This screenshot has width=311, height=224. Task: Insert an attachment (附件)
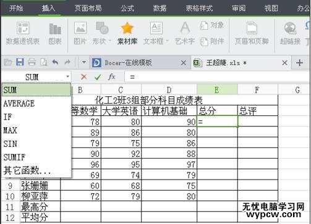[x=212, y=41]
